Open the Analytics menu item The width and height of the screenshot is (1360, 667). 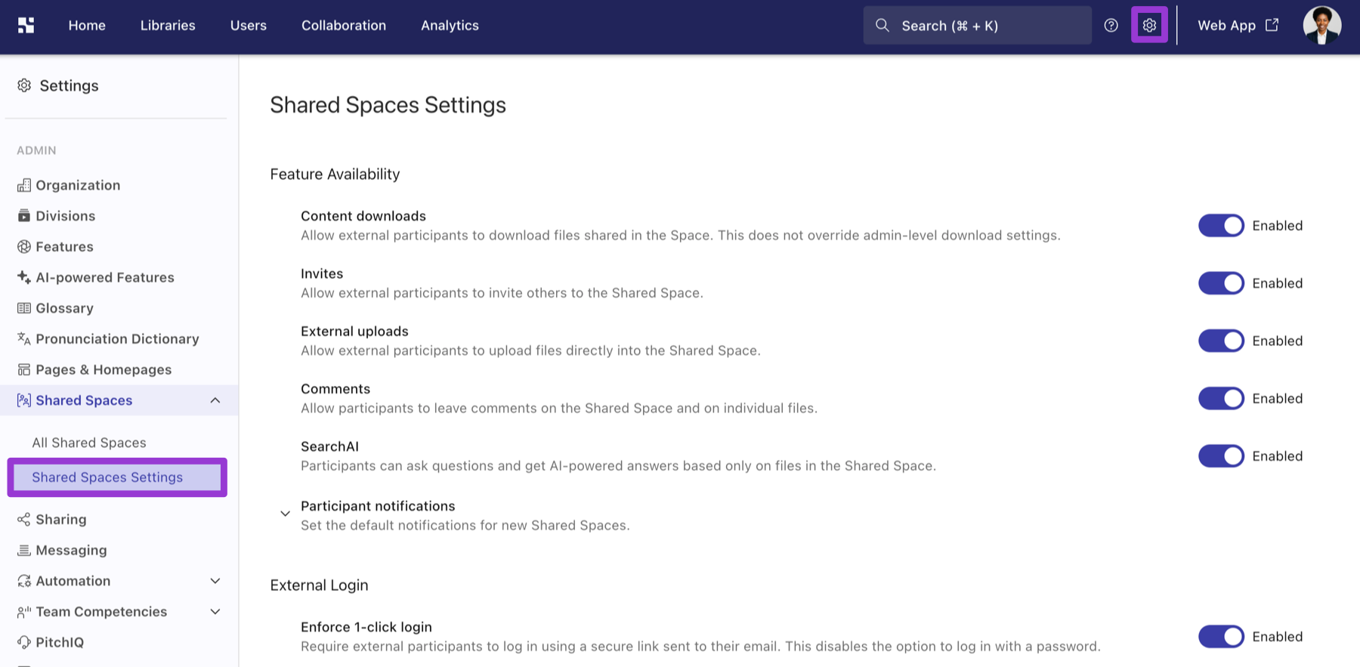click(x=450, y=26)
